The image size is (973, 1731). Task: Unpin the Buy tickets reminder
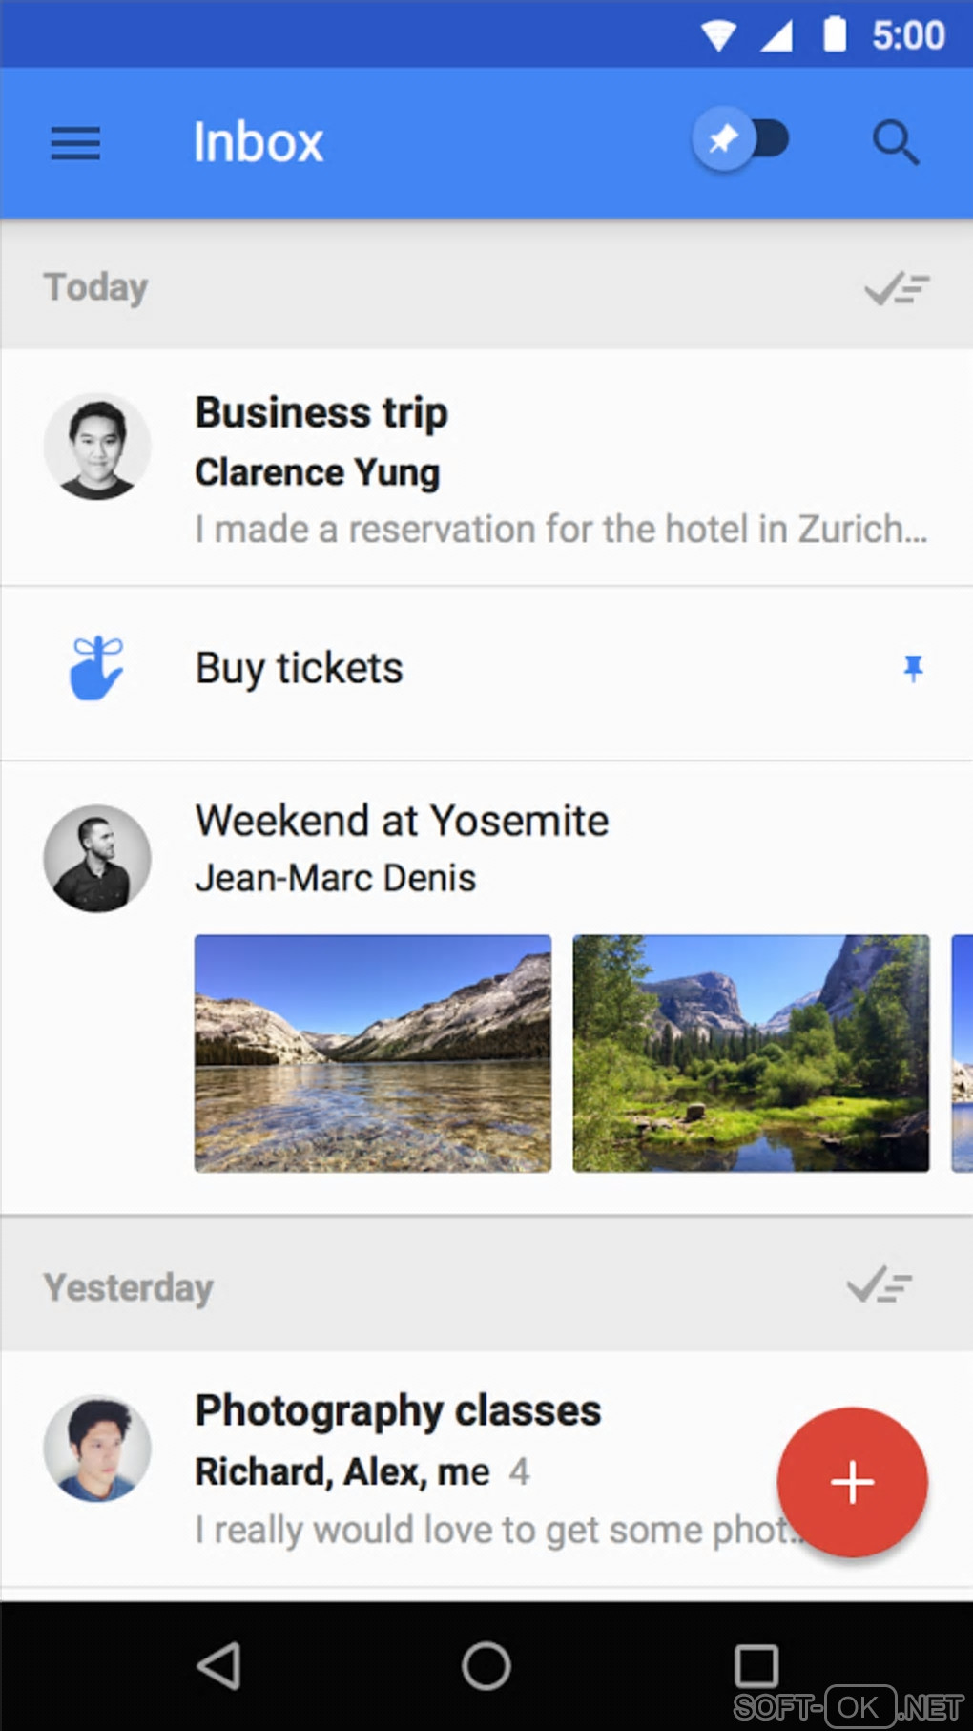point(913,668)
